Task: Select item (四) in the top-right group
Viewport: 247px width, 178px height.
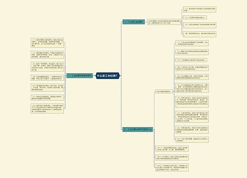Action: [200, 34]
